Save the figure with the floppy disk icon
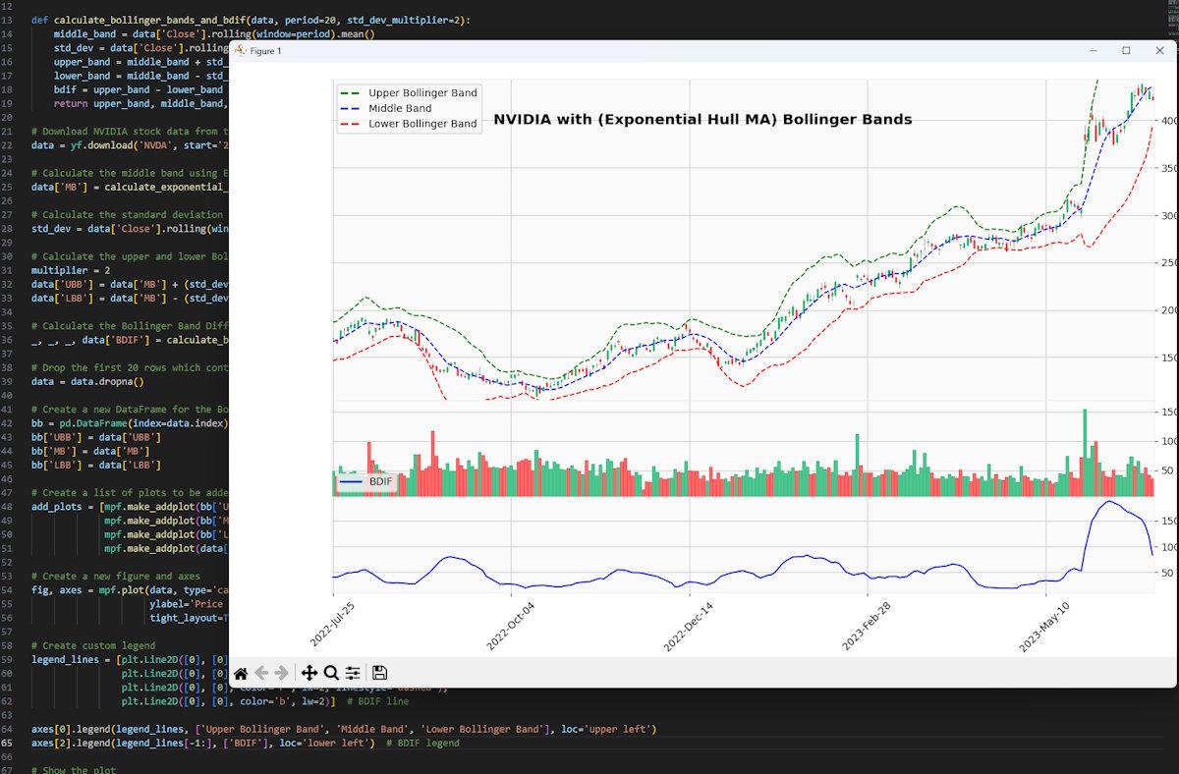Image resolution: width=1179 pixels, height=774 pixels. pos(379,673)
